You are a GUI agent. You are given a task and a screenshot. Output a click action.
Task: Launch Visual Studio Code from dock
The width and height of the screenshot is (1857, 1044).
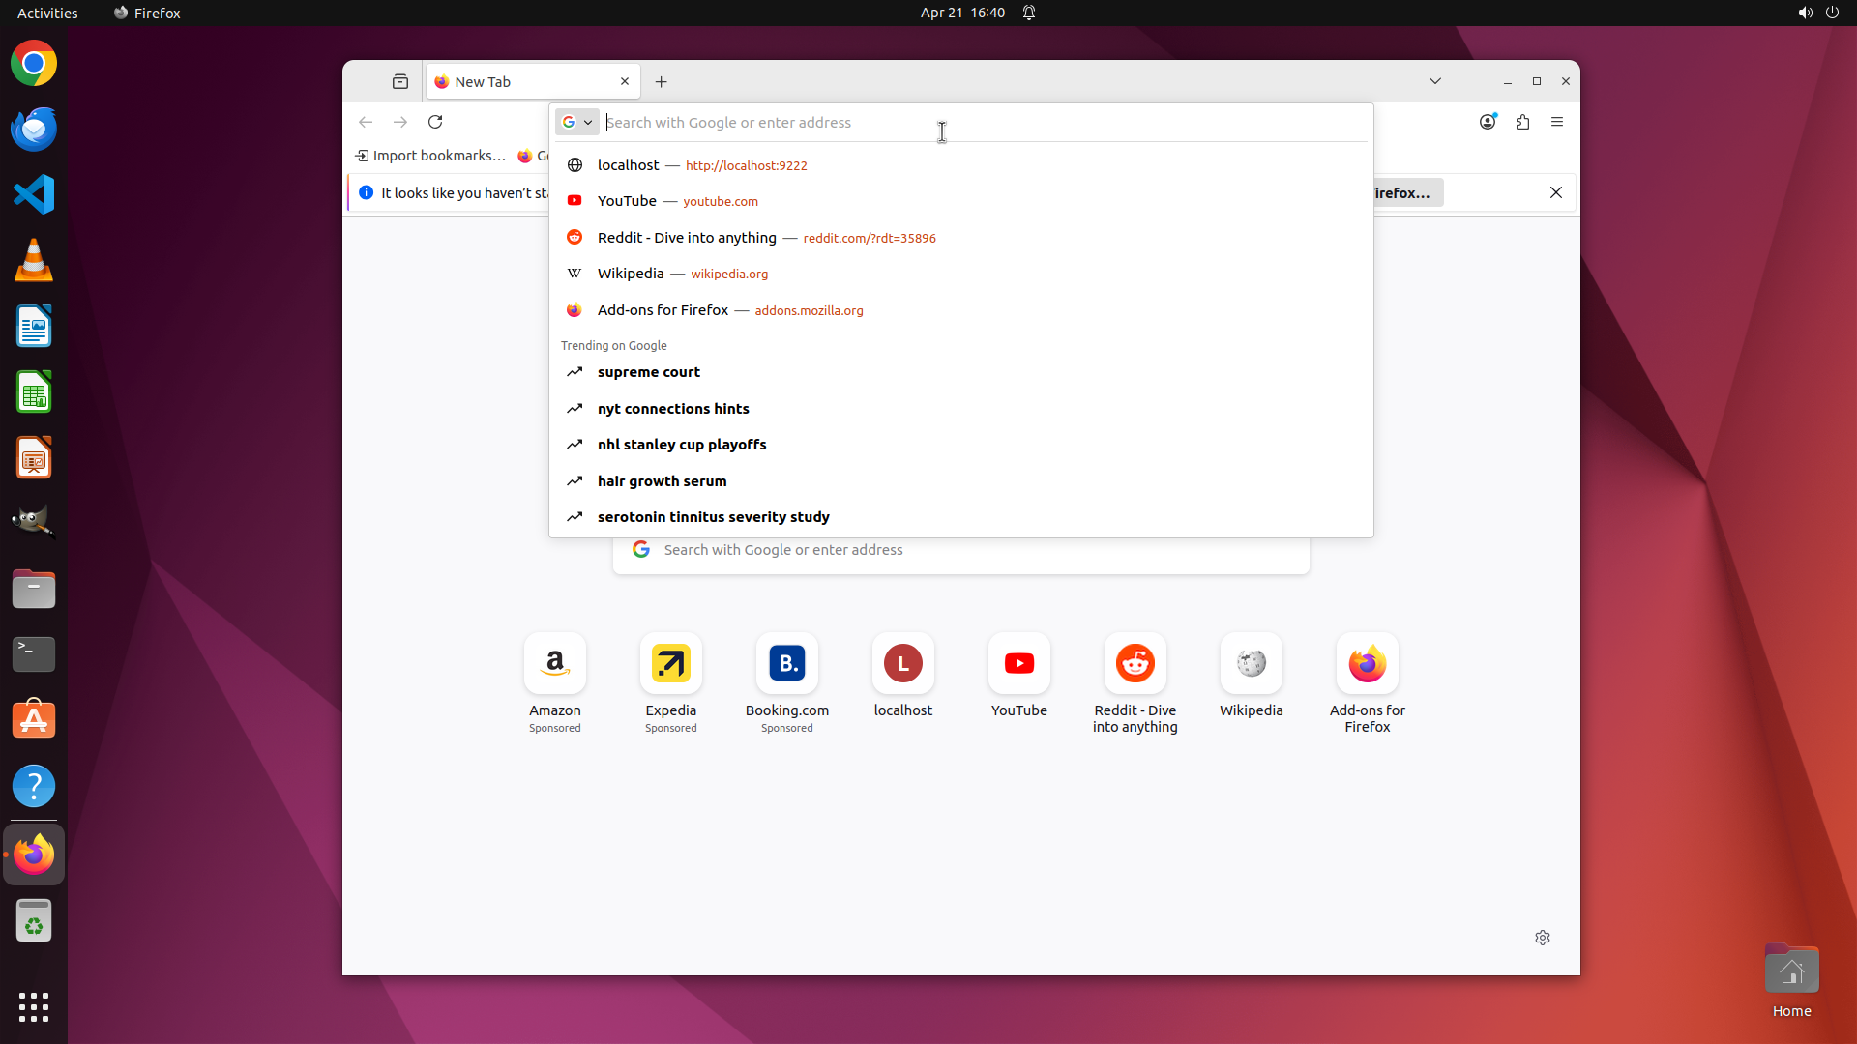coord(34,194)
